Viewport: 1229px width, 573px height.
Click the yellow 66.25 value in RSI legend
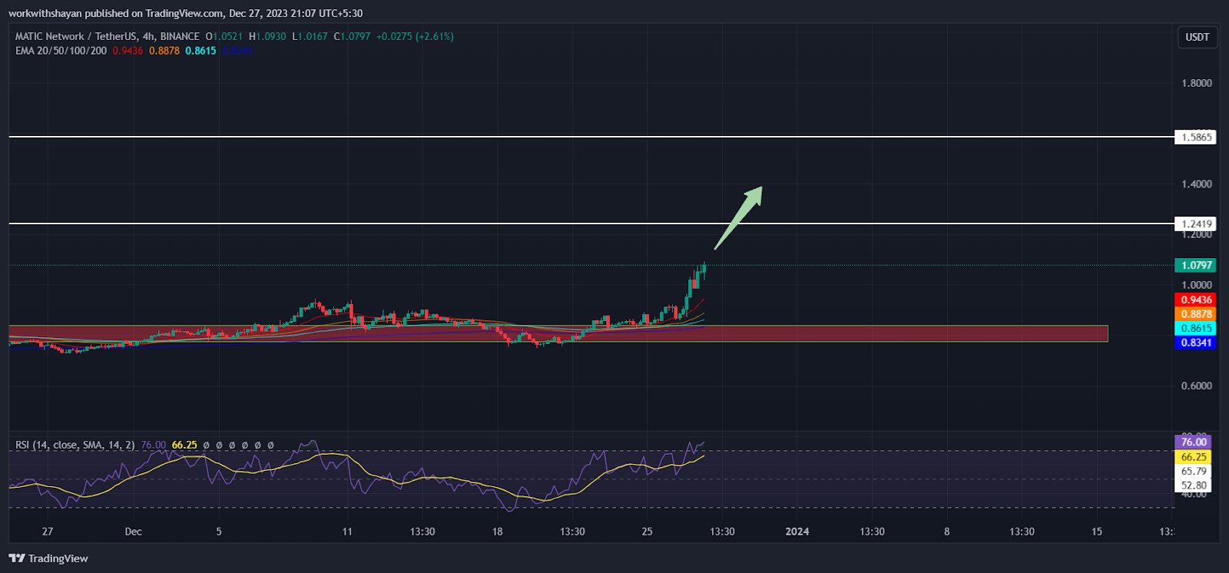tap(184, 445)
